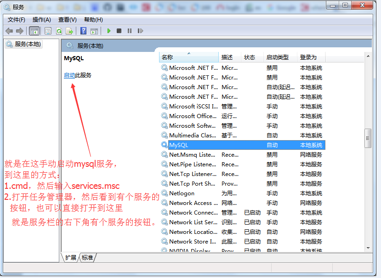Click gear icon beside Multimedia Clas... service

click(164, 135)
